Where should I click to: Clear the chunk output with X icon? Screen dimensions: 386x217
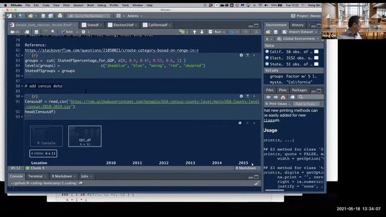[255, 123]
